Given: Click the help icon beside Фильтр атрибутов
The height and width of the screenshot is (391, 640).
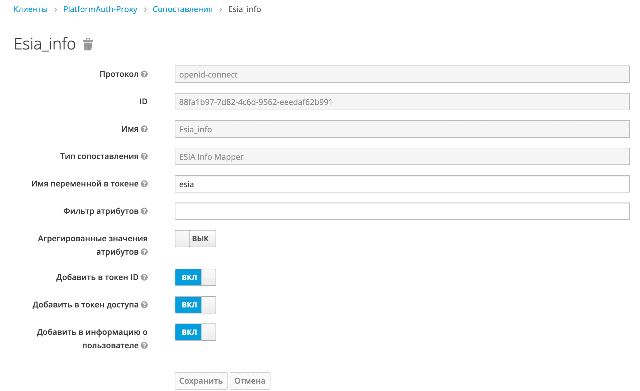Looking at the screenshot, I should point(145,211).
